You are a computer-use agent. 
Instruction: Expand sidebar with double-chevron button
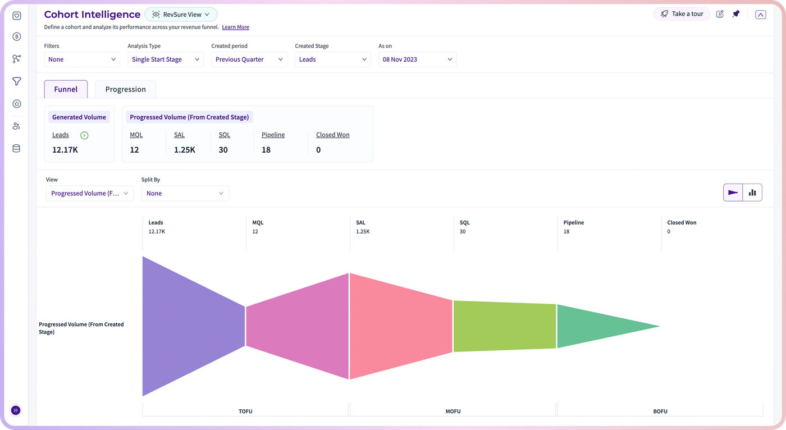16,410
